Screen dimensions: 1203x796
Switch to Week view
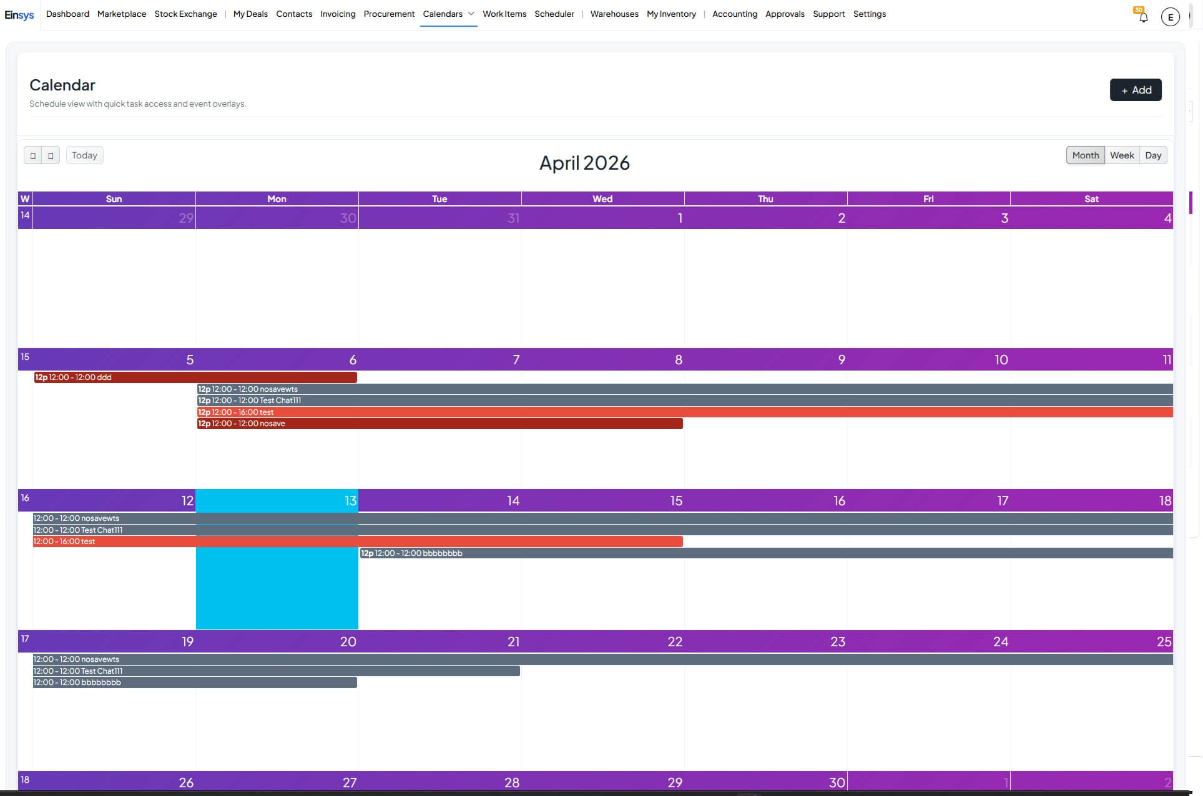coord(1121,155)
